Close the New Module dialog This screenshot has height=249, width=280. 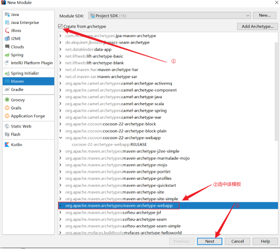[x=277, y=2]
